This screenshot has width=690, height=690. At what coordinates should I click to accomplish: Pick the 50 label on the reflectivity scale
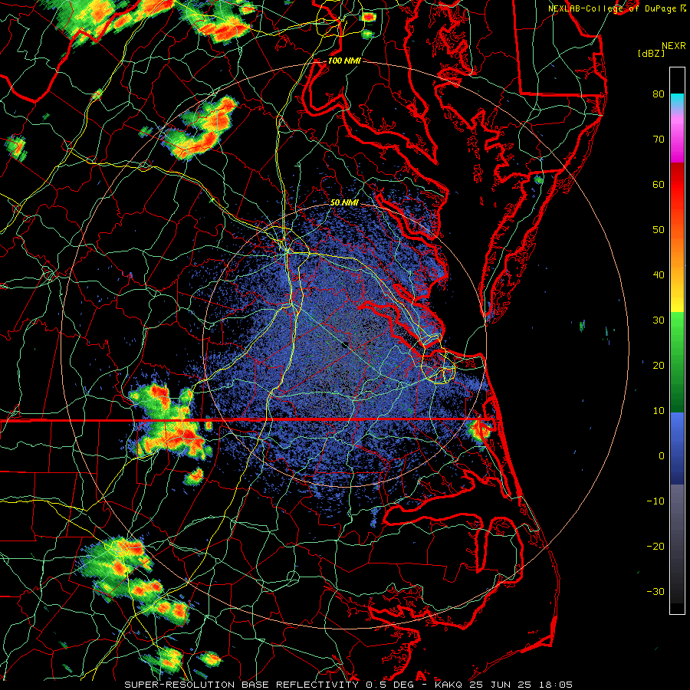click(x=659, y=230)
